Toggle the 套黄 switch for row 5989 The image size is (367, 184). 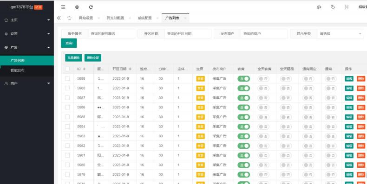pyautogui.click(x=243, y=79)
